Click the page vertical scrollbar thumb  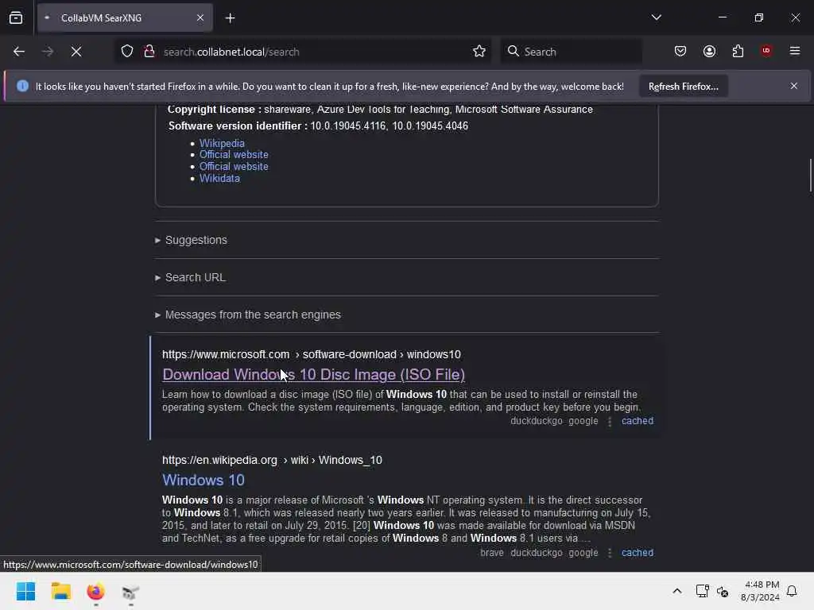click(x=810, y=176)
